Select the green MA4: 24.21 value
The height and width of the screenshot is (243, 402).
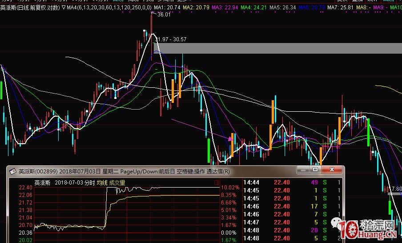coord(254,8)
